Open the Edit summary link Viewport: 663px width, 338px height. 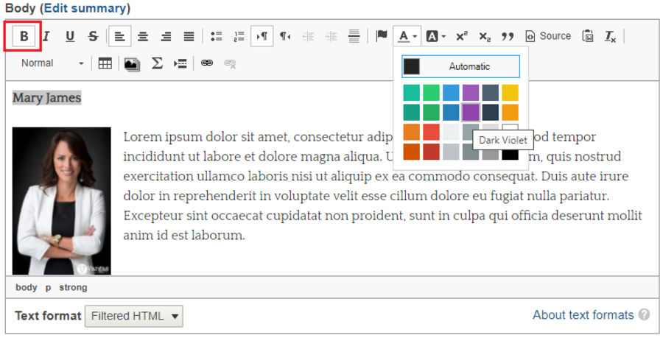85,9
